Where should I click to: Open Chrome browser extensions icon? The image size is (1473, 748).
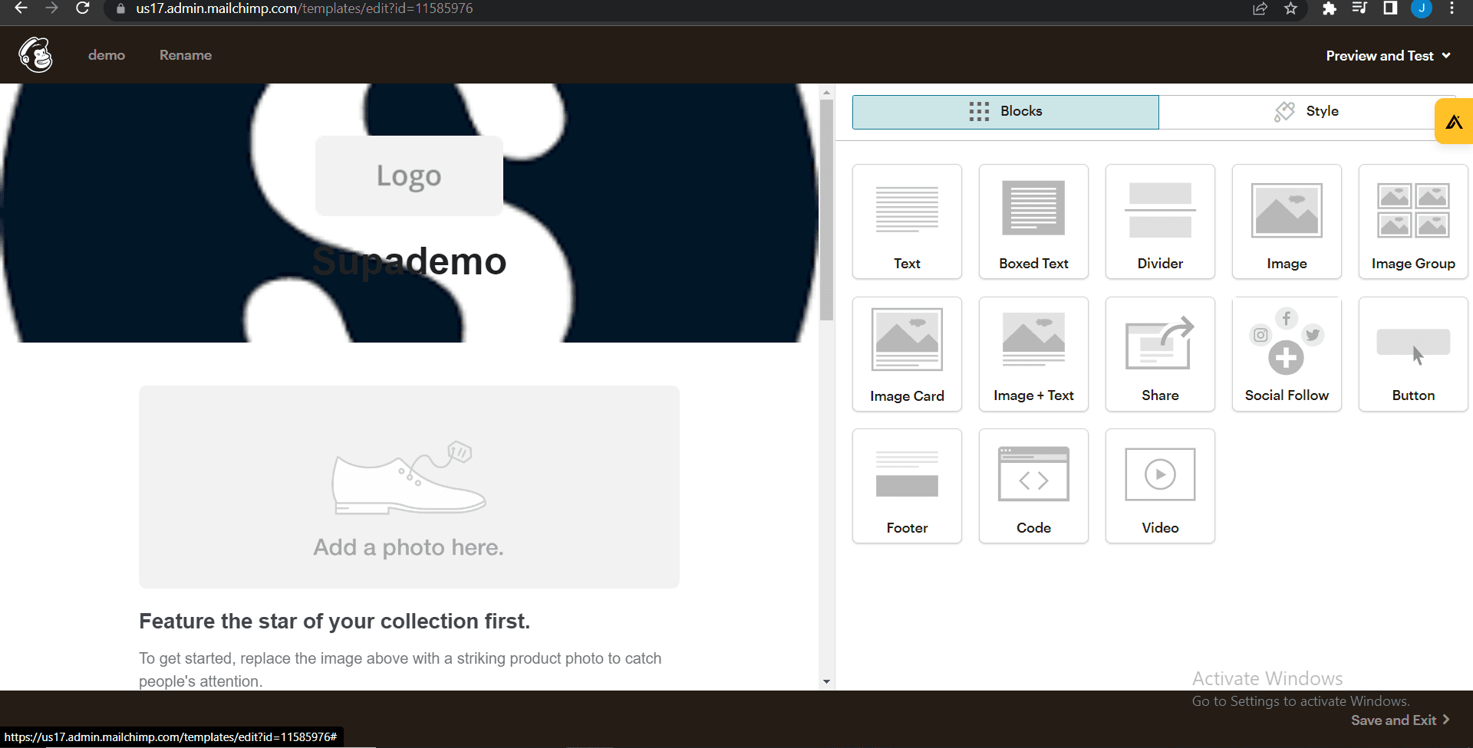1329,10
